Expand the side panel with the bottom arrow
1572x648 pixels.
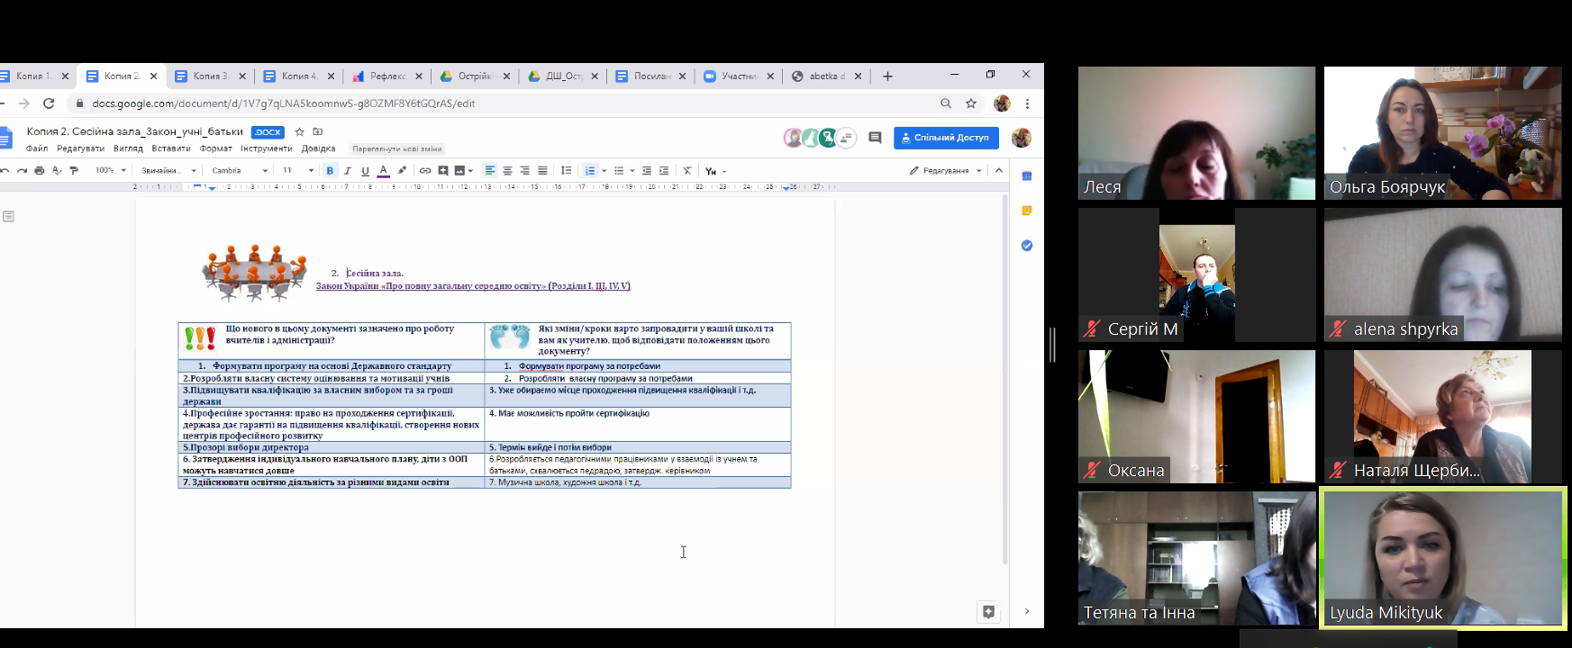point(1027,611)
